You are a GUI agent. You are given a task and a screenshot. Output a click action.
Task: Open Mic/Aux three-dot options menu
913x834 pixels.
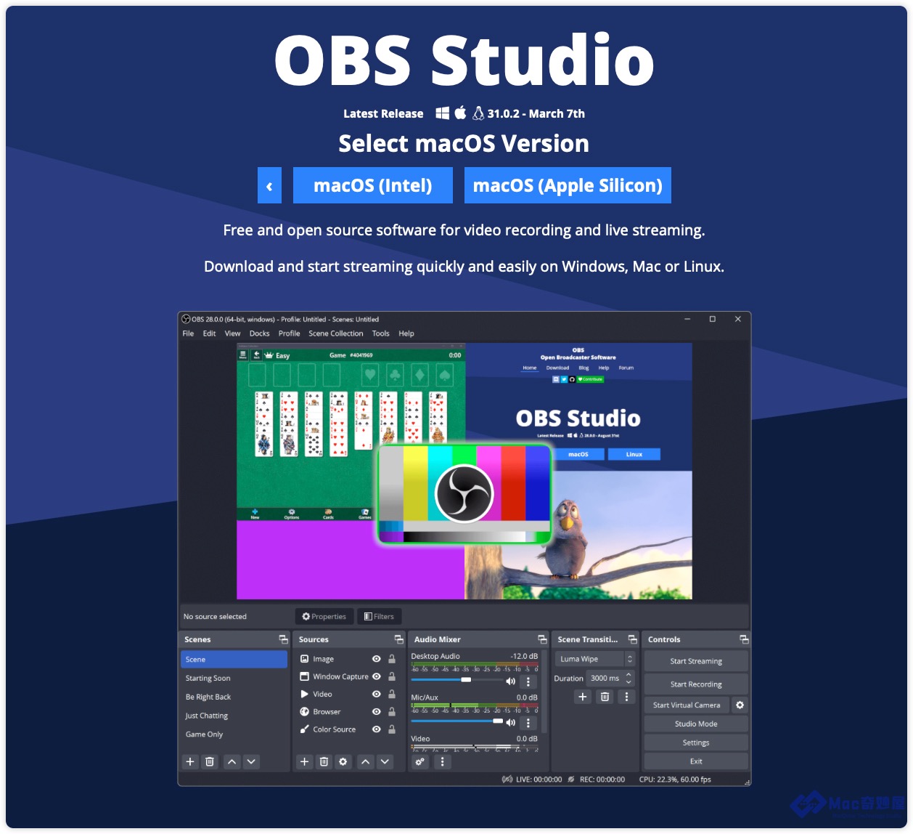coord(528,723)
